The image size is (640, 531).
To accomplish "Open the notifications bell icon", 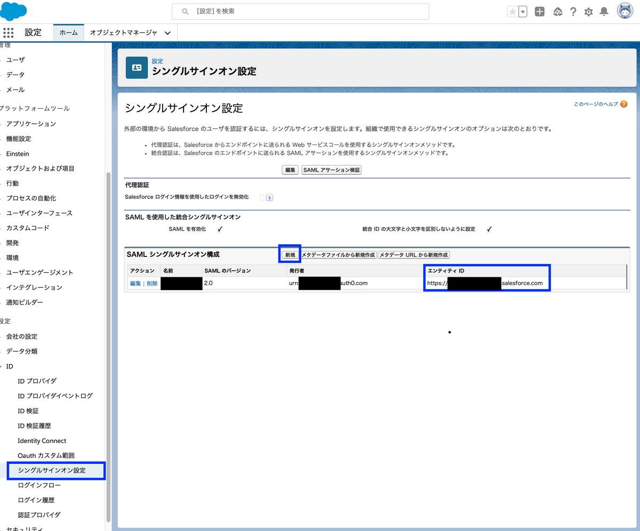I will 604,11.
